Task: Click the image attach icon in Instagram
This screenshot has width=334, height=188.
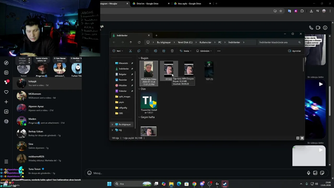Action: [x=315, y=173]
